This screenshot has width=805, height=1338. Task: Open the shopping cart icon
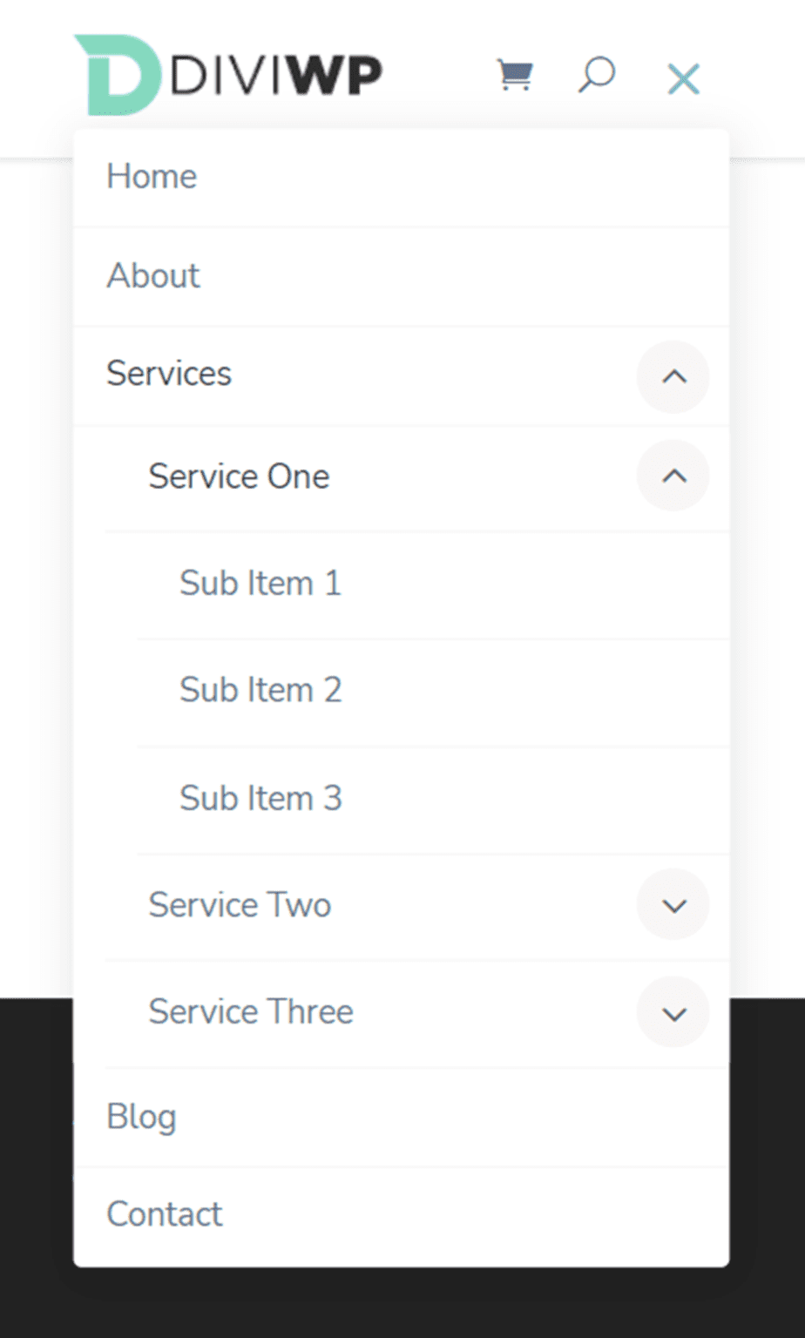click(x=515, y=75)
